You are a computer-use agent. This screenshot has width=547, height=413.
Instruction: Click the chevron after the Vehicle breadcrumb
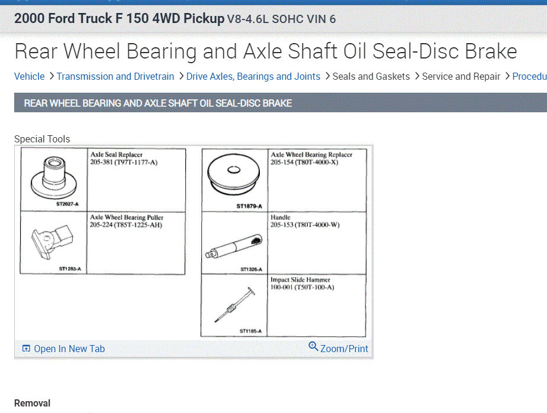click(52, 76)
